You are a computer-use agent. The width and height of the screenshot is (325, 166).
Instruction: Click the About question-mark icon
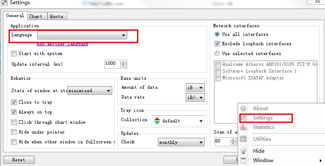243,108
